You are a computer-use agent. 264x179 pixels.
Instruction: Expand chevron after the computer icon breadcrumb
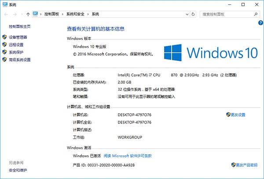[x=41, y=14]
